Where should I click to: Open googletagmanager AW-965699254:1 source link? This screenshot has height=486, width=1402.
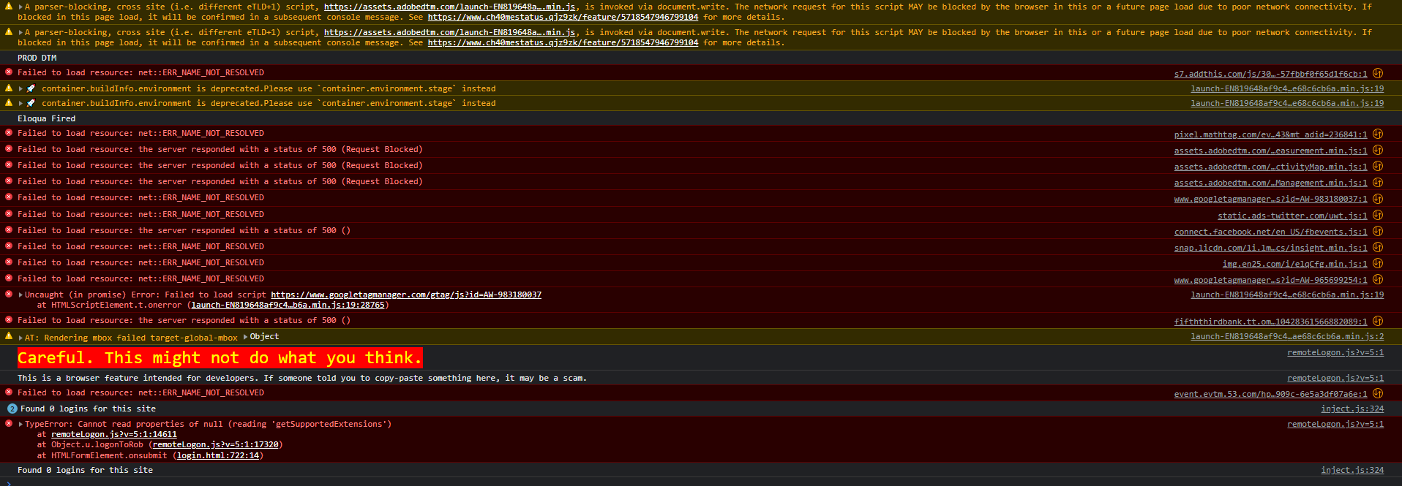point(1270,280)
